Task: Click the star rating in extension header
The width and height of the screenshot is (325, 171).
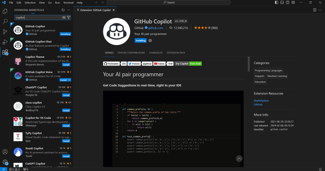Action: click(x=202, y=28)
